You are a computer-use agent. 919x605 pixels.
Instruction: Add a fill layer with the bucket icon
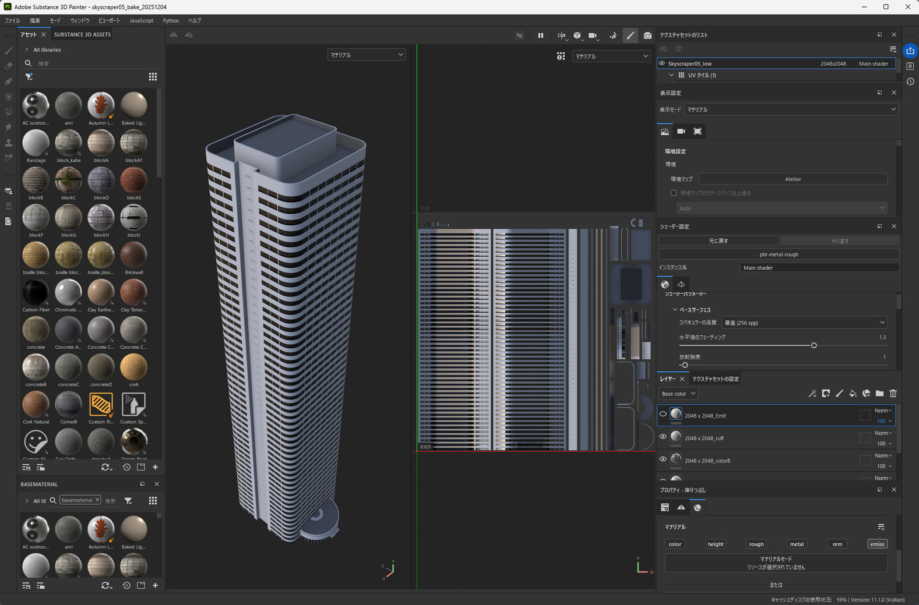tap(853, 394)
